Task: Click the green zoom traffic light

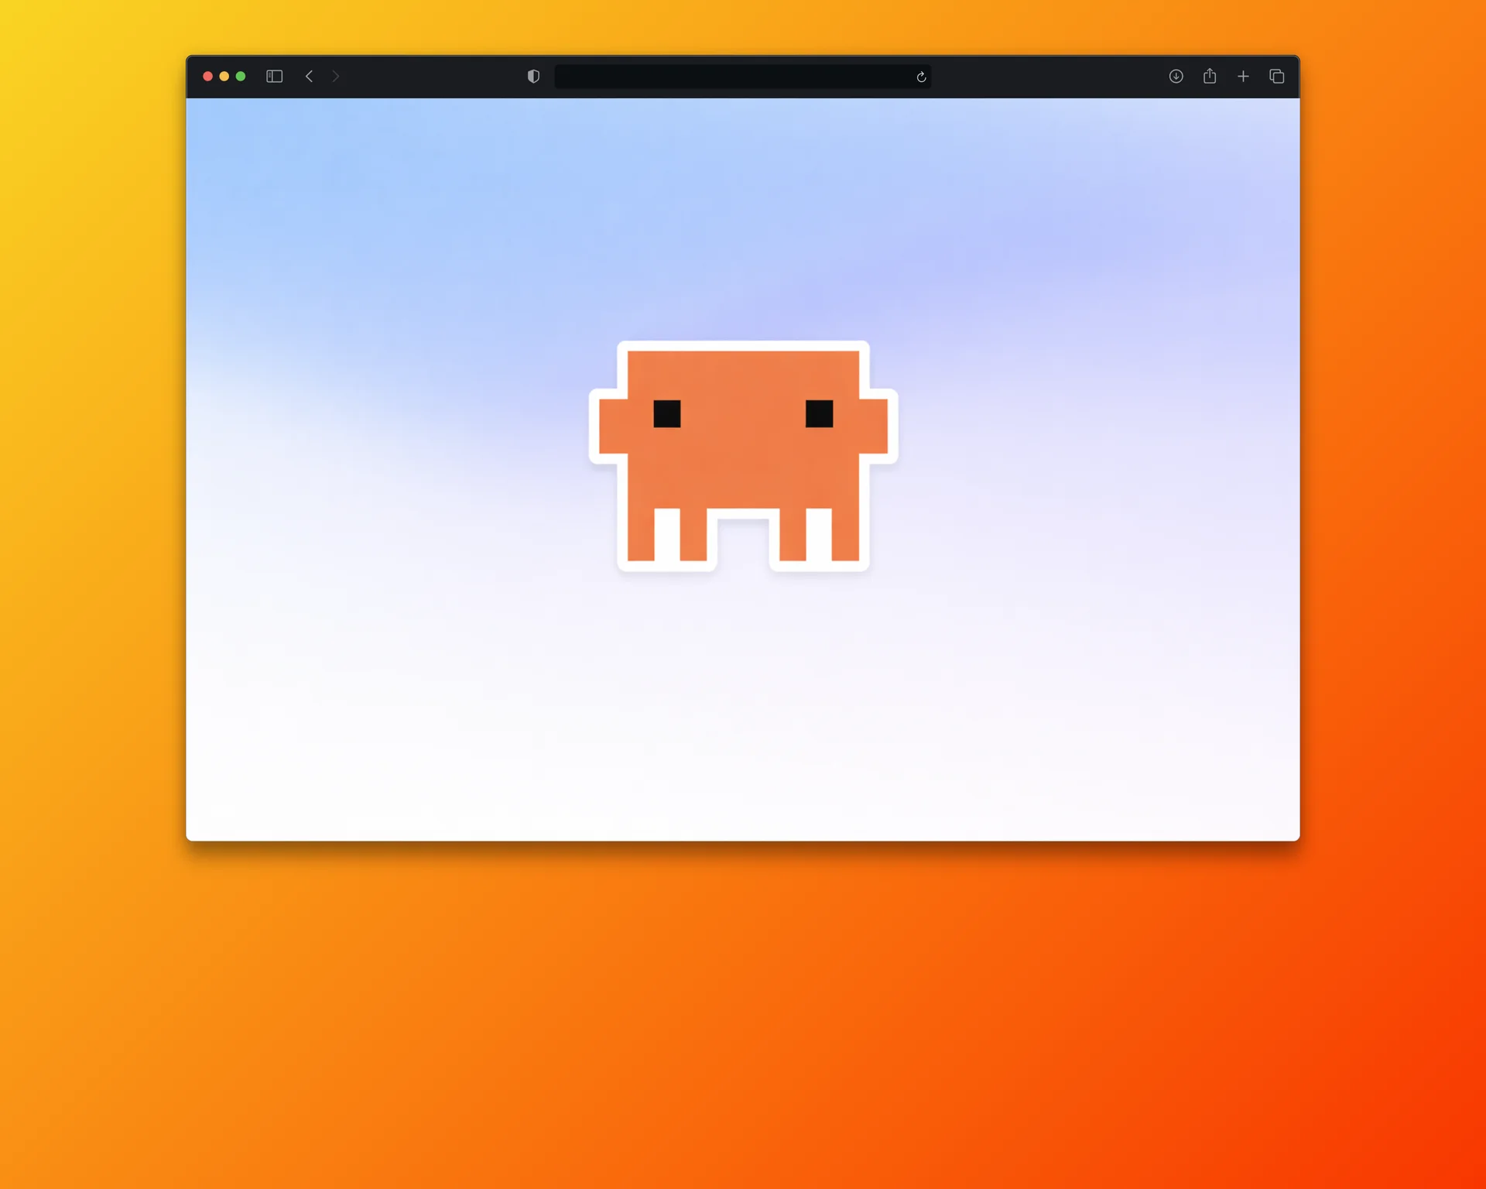Action: pyautogui.click(x=241, y=76)
